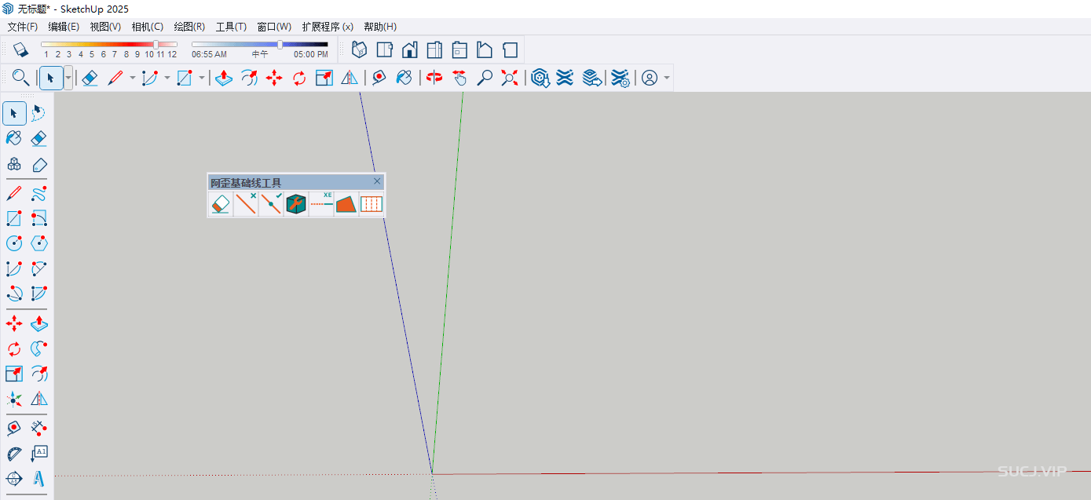Open the 相机(C) menu
The height and width of the screenshot is (500, 1091).
(147, 27)
